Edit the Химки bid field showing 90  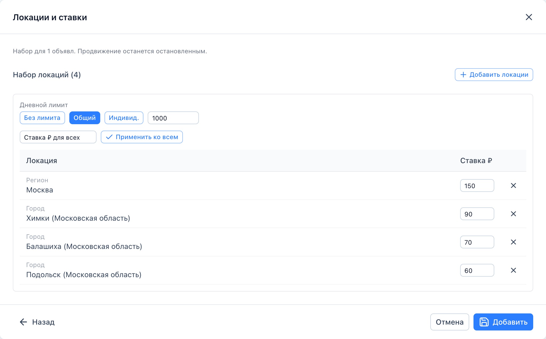click(477, 214)
